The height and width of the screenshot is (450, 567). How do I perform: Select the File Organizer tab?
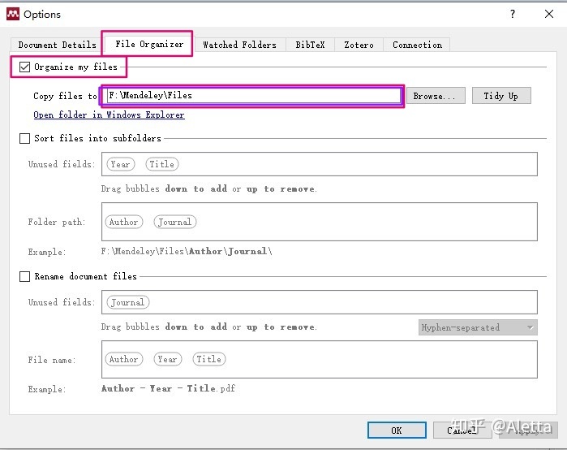[x=149, y=44]
